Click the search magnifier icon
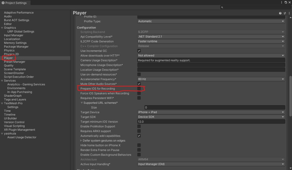 click(222, 7)
